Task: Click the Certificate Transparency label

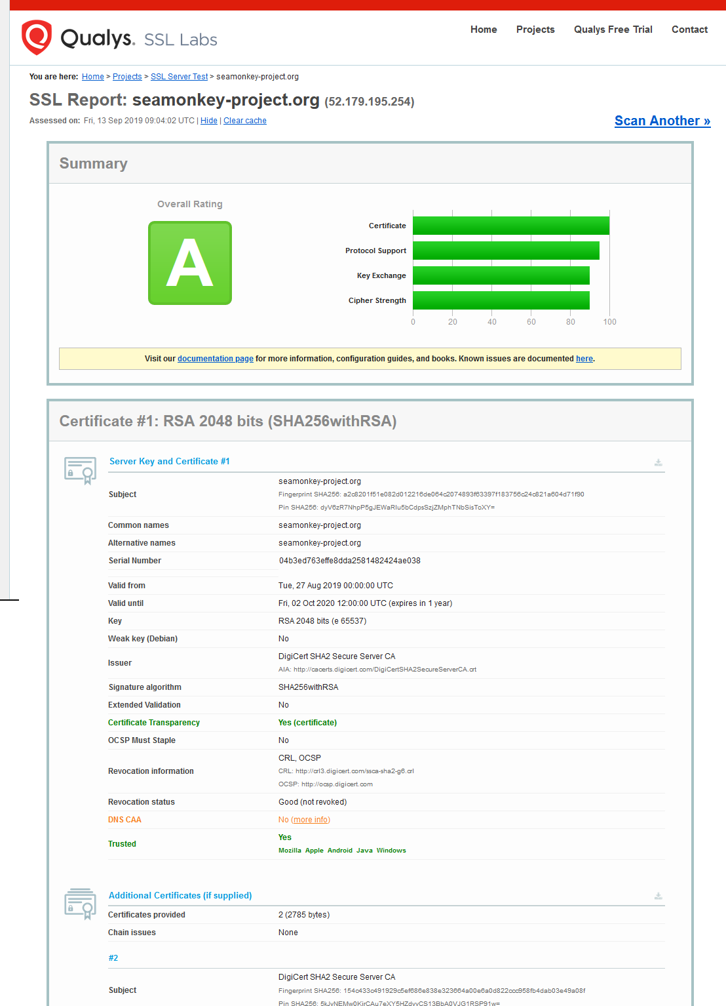Action: pyautogui.click(x=154, y=723)
